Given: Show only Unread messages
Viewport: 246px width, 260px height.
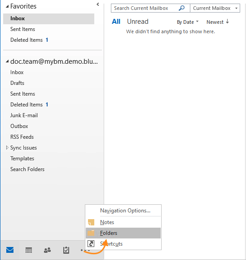Looking at the screenshot, I should point(137,22).
